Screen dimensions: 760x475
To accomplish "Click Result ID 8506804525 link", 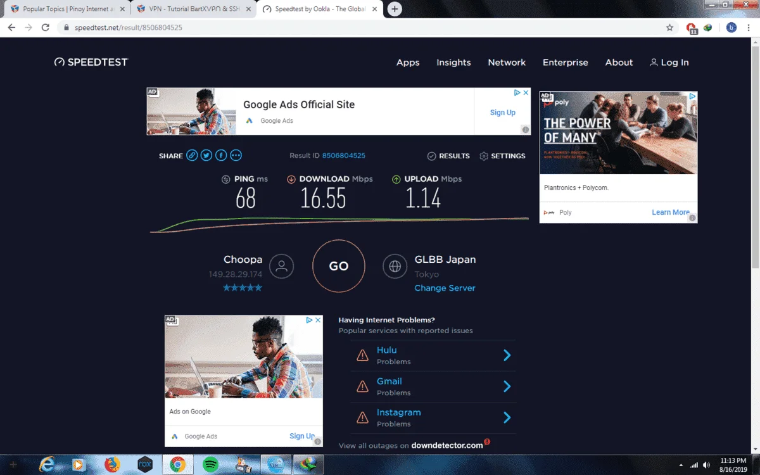I will pos(343,155).
